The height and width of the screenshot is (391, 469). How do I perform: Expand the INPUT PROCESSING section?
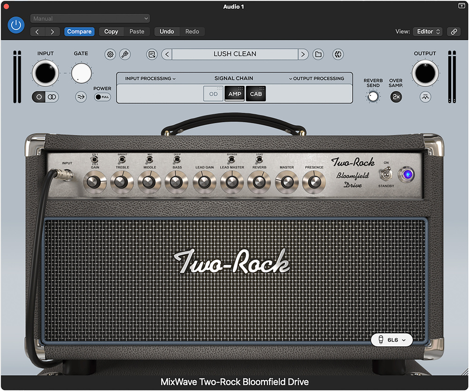point(151,78)
